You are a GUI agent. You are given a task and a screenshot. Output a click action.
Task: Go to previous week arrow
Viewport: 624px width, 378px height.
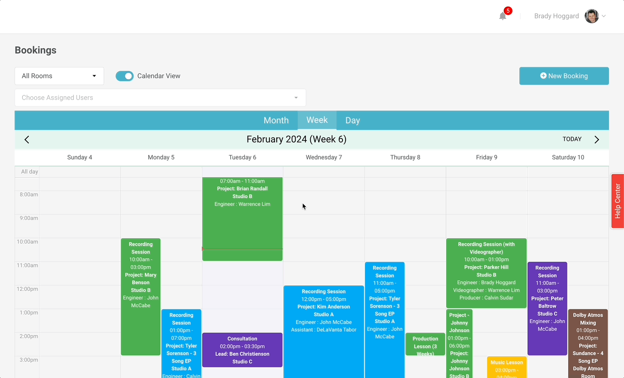click(x=27, y=140)
